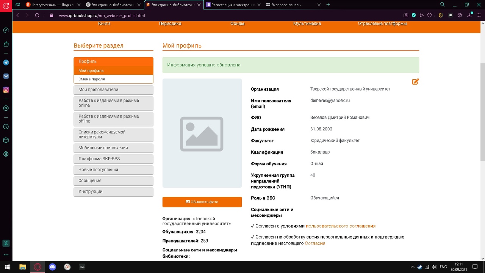Screen dimensions: 485x273
Task: Click the ad blocker shield icon
Action: click(414, 16)
